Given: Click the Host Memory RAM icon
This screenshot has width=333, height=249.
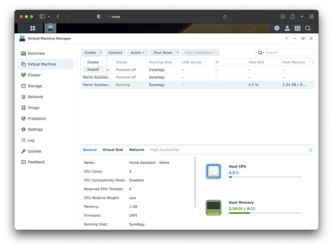Looking at the screenshot, I should click(x=214, y=208).
